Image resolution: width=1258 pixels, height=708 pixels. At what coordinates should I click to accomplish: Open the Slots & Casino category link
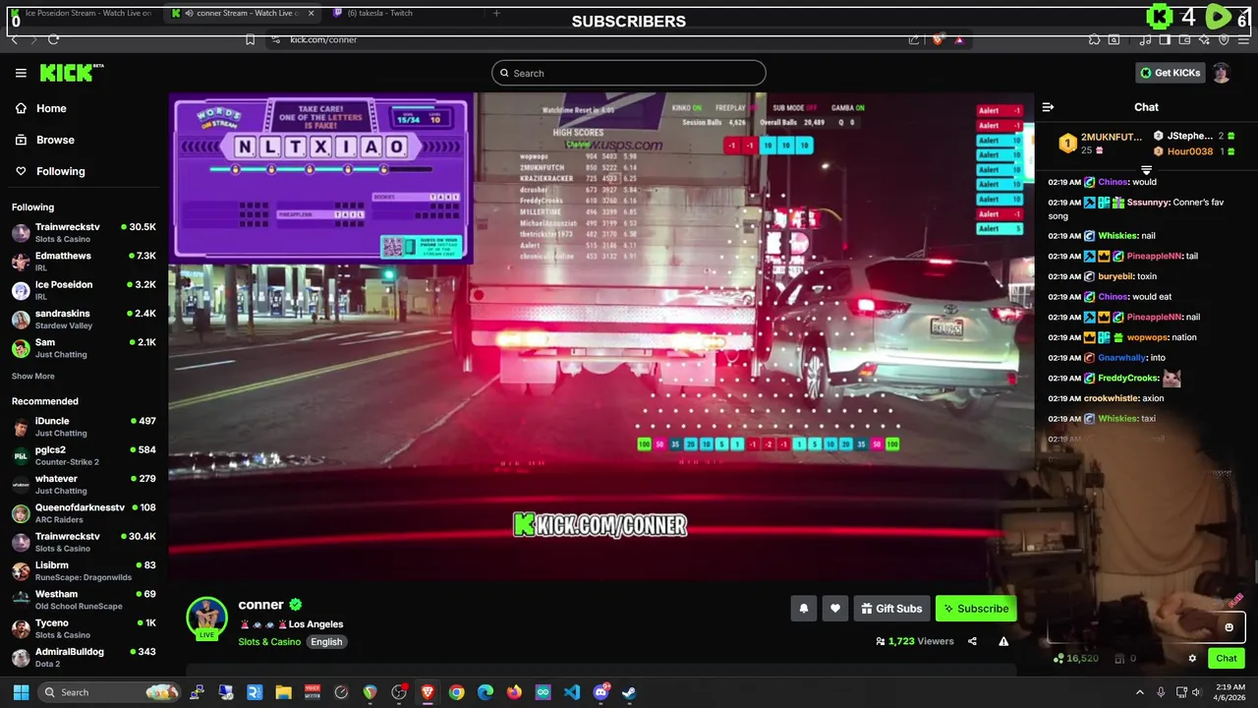[269, 642]
